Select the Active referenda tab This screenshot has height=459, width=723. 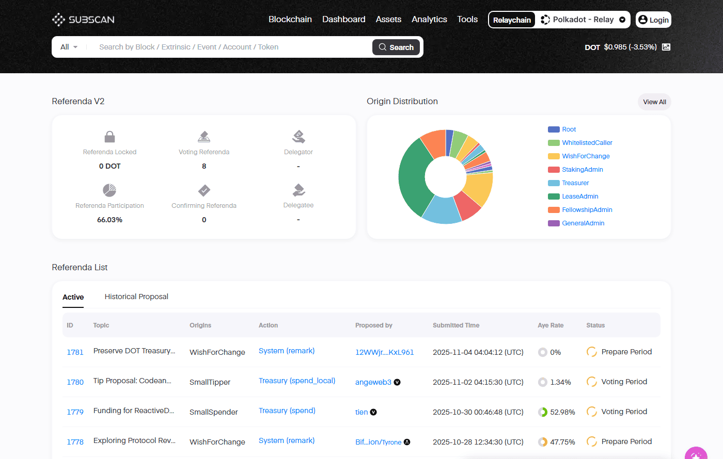[73, 297]
